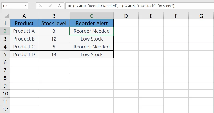
Task: Click the Name Box showing C2
Action: [15, 6]
